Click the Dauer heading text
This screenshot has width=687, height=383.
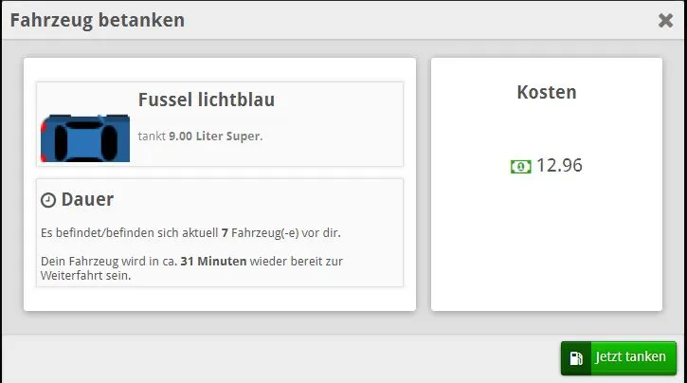click(87, 200)
